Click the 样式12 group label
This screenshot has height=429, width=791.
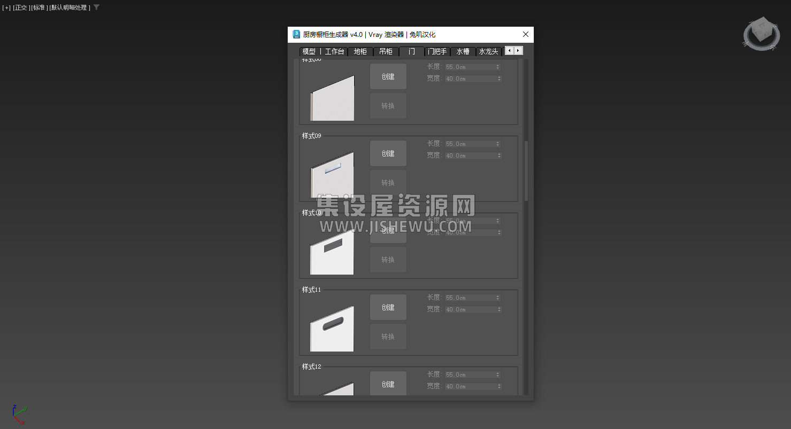[312, 366]
